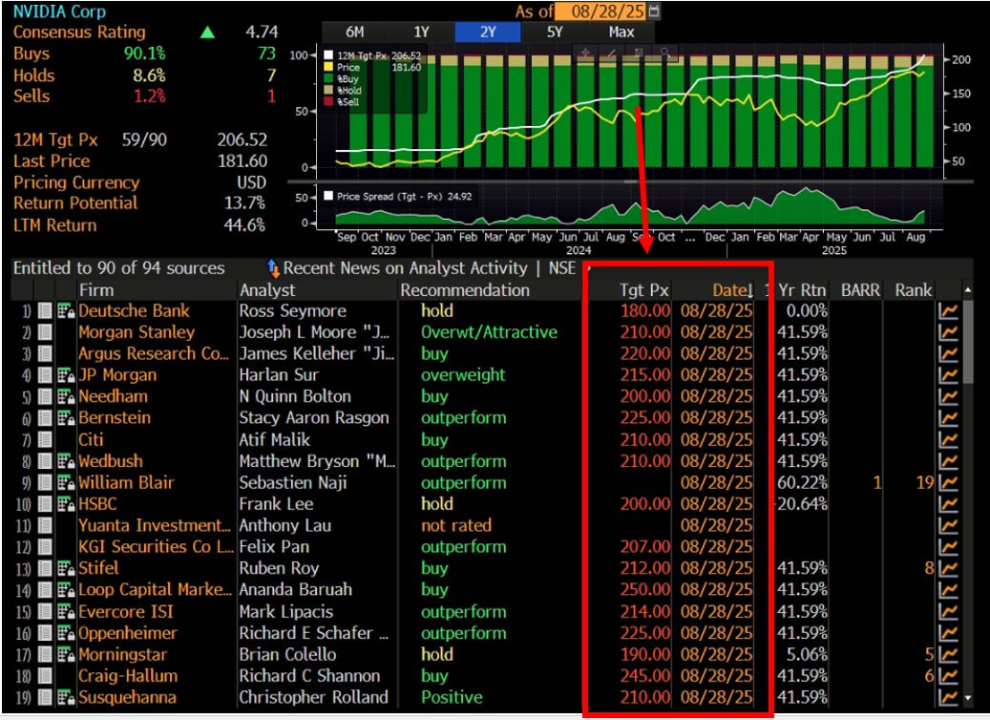Open the Oppenheimer firm link
Viewport: 990px width, 720px height.
128,633
